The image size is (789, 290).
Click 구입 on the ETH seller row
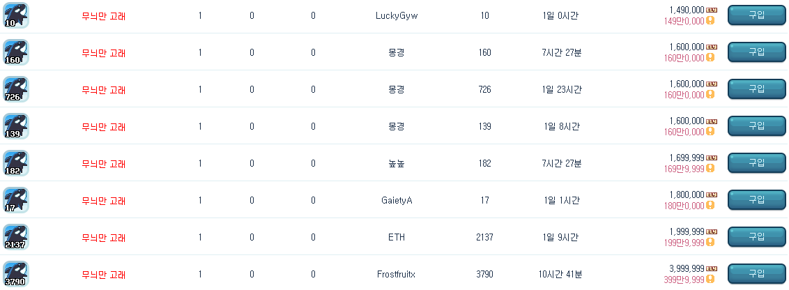[x=756, y=236]
